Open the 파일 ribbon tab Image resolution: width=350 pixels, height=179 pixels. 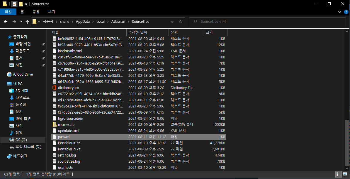(8, 12)
